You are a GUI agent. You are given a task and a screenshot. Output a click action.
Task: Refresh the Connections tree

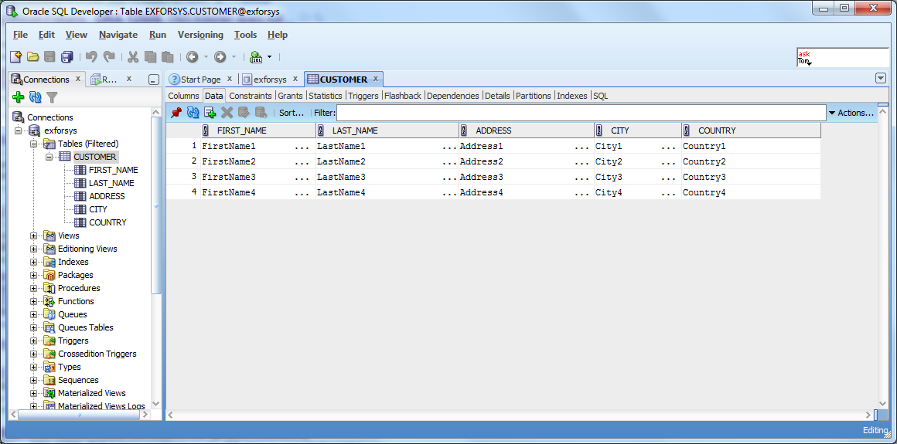coord(35,97)
